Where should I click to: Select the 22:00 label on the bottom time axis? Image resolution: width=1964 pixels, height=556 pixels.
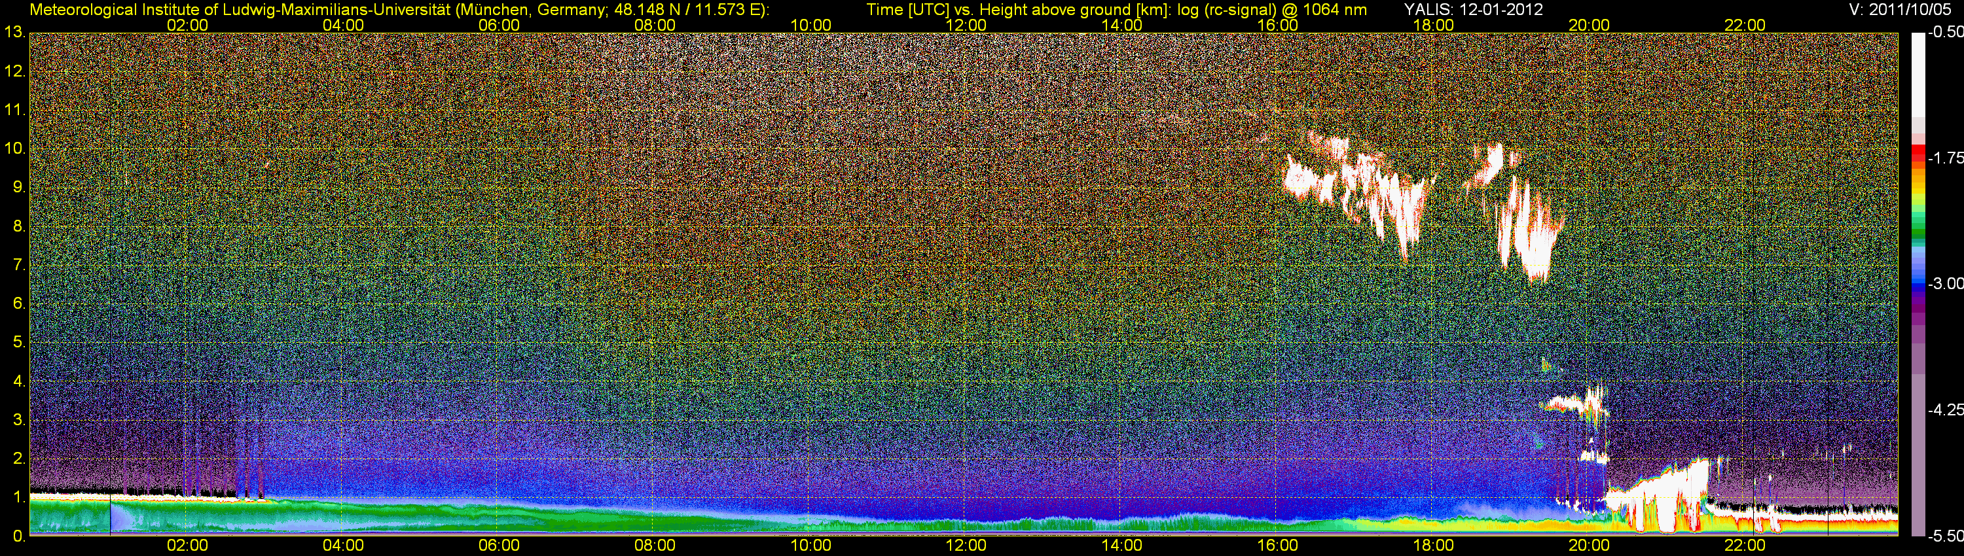click(x=1745, y=546)
